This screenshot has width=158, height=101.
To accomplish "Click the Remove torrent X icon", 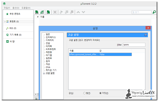I will pyautogui.click(x=55, y=12).
